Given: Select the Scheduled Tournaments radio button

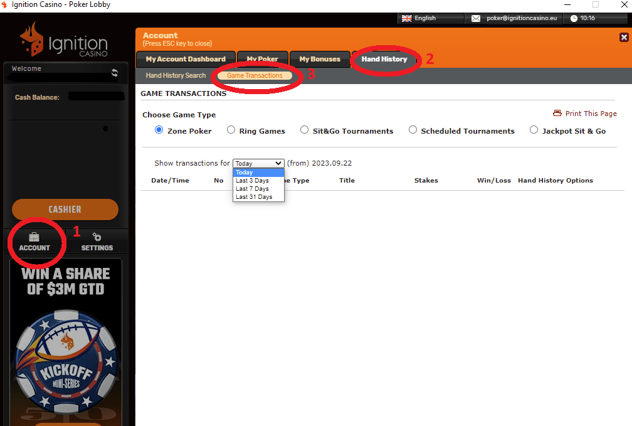Looking at the screenshot, I should coord(413,130).
